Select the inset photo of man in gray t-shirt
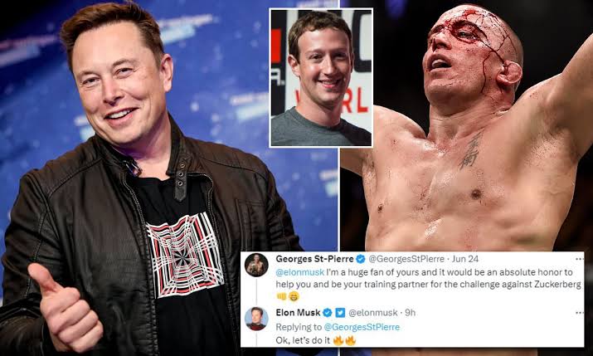 (x=321, y=77)
